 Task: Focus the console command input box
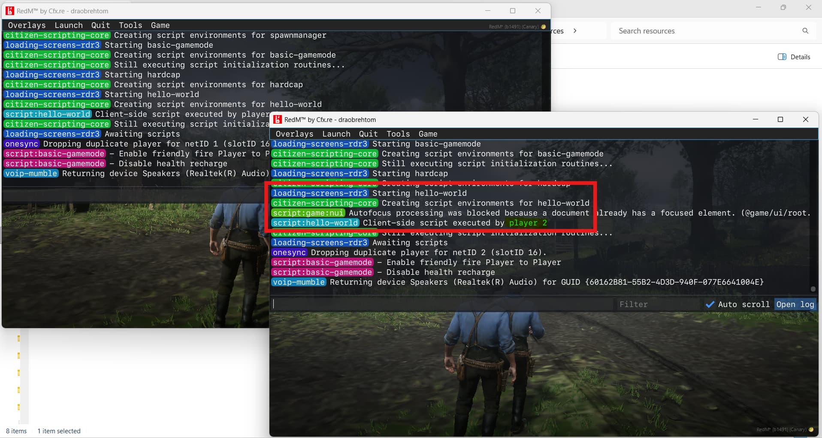coord(442,304)
